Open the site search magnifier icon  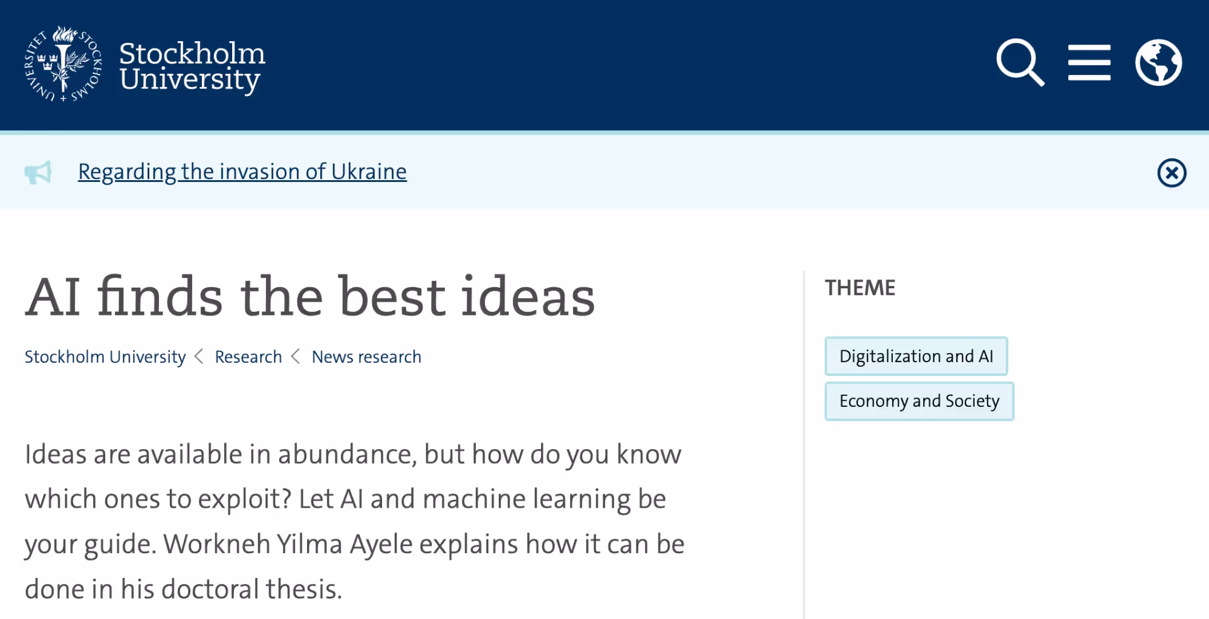[1020, 63]
